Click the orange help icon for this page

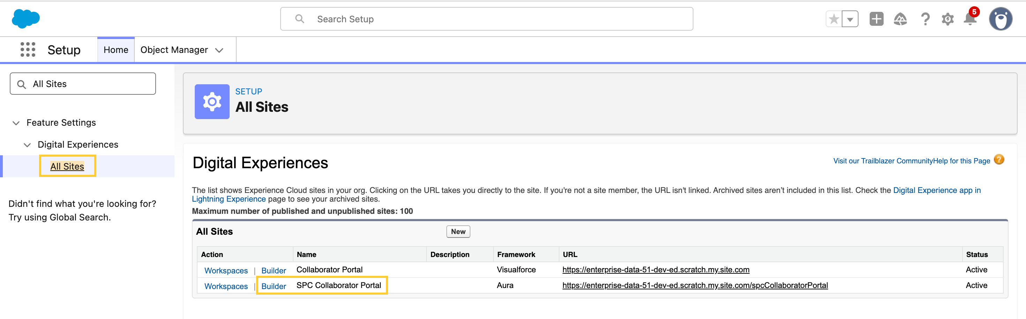999,160
